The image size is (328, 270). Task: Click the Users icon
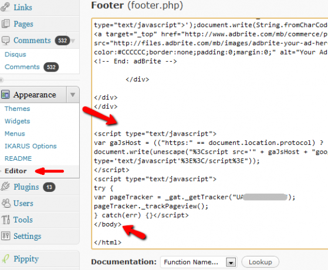pos(6,203)
